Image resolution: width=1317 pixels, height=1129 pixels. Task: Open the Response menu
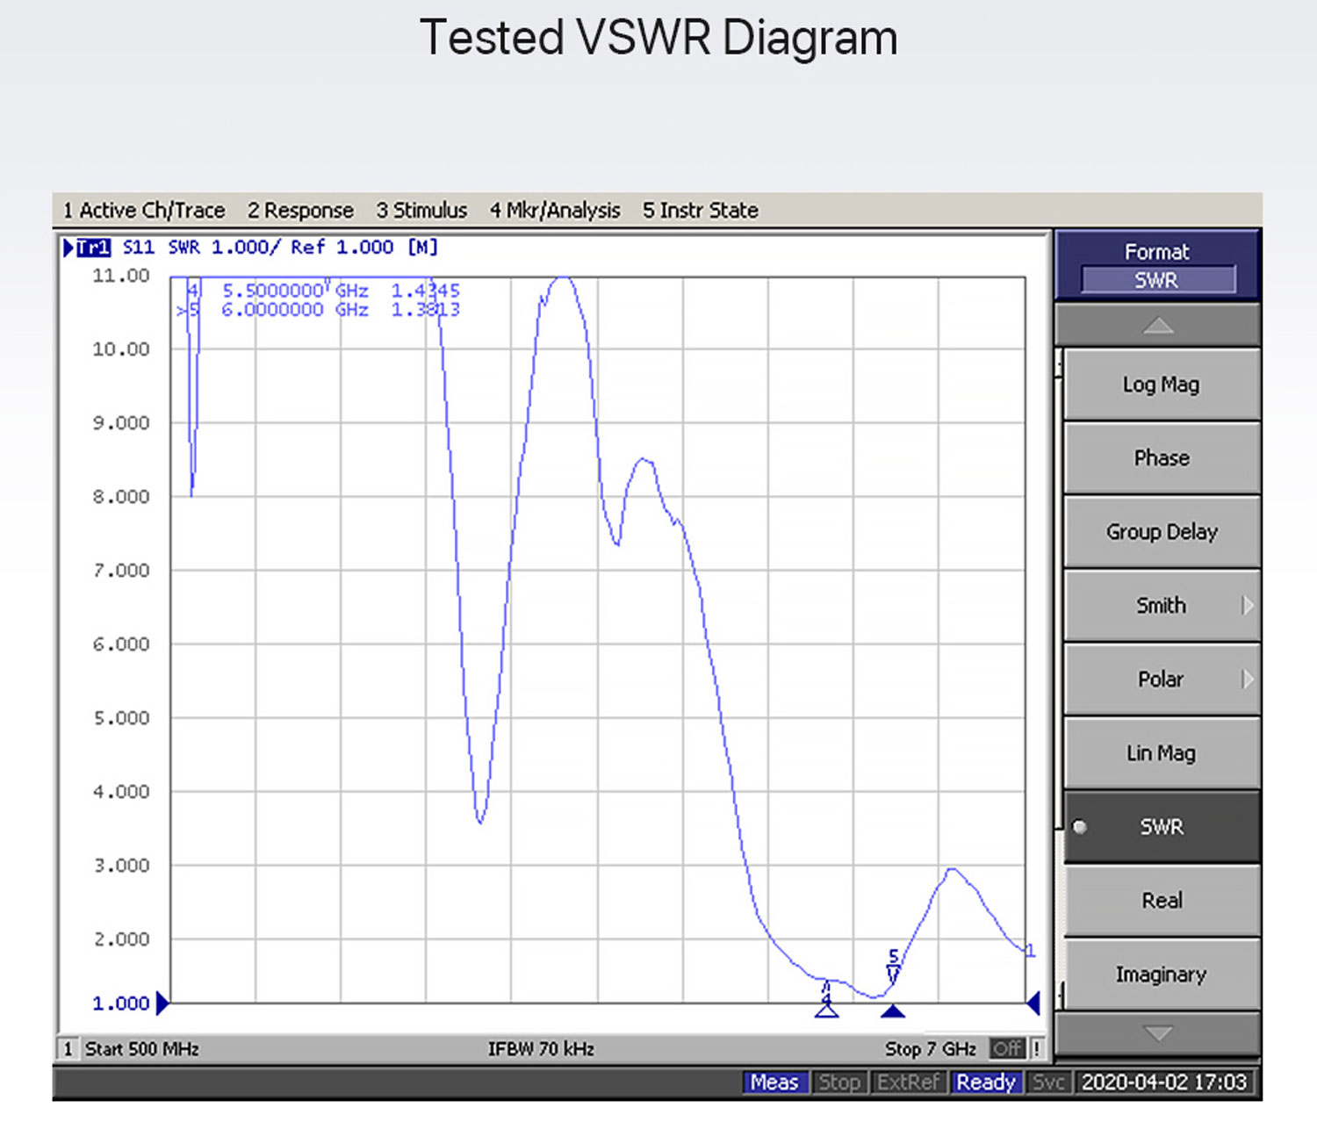tap(300, 211)
